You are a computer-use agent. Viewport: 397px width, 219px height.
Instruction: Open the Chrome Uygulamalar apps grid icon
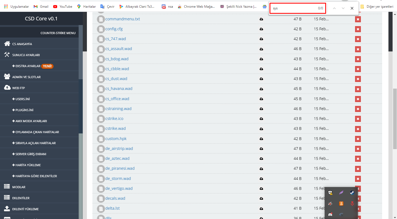pyautogui.click(x=6, y=6)
